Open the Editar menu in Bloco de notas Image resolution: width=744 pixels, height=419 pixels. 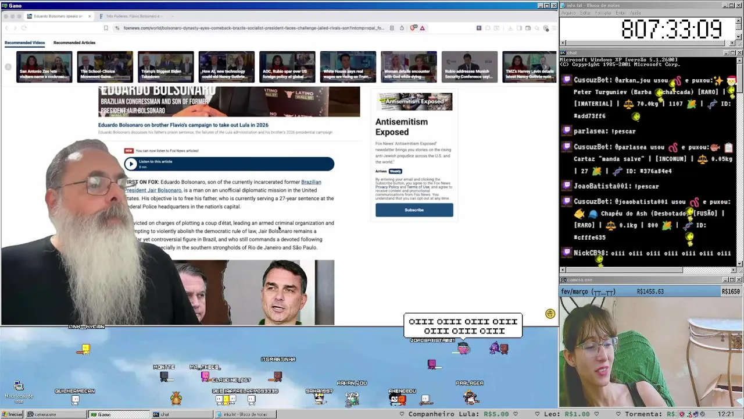pos(585,13)
